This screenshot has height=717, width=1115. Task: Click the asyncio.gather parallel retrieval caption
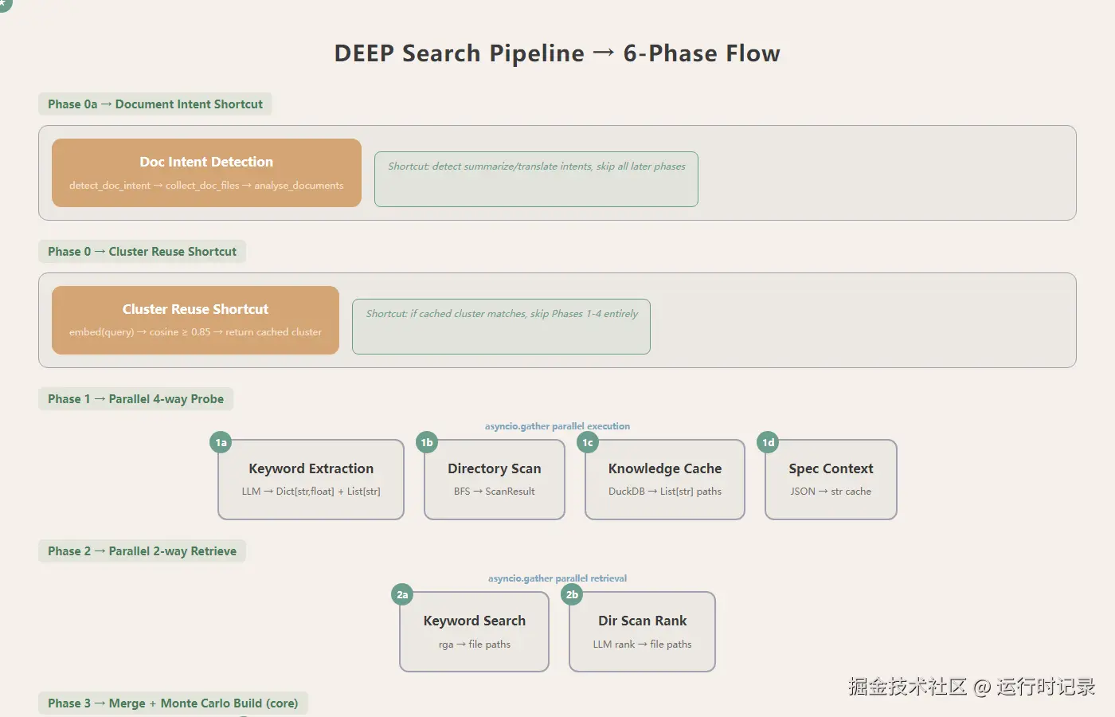pyautogui.click(x=557, y=578)
